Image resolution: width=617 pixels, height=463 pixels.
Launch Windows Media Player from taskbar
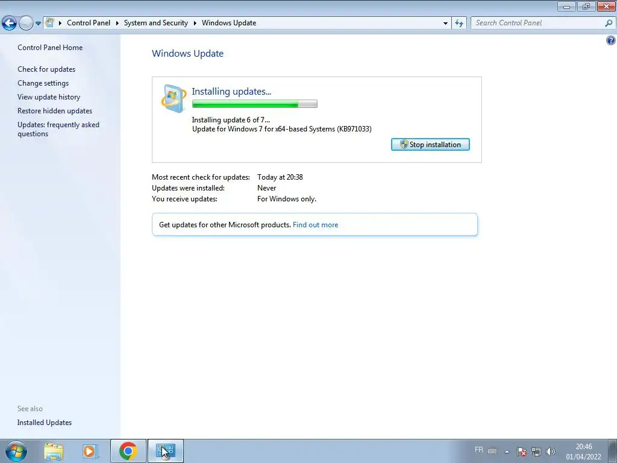[90, 451]
